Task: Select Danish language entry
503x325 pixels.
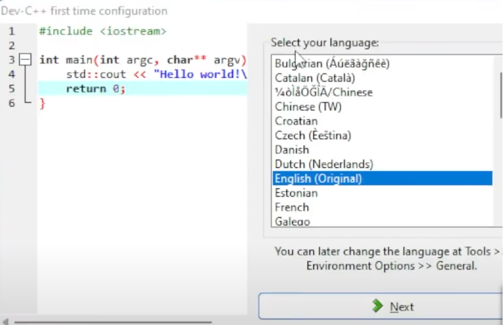Action: click(x=292, y=150)
